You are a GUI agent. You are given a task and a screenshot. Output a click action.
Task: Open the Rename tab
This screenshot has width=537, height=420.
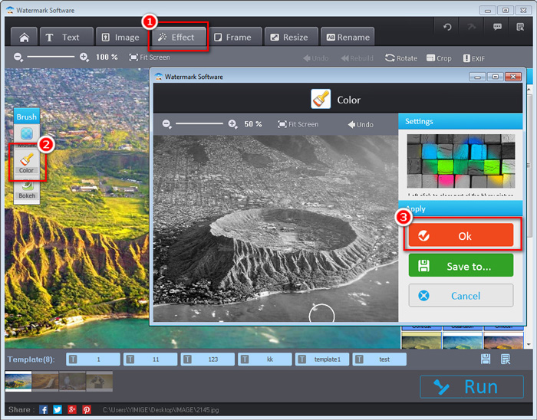(x=348, y=37)
